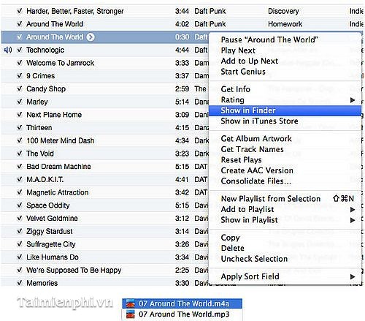This screenshot has width=365, height=321.
Task: Expand the Apply Sort Field submenu arrow
Action: pos(353,276)
